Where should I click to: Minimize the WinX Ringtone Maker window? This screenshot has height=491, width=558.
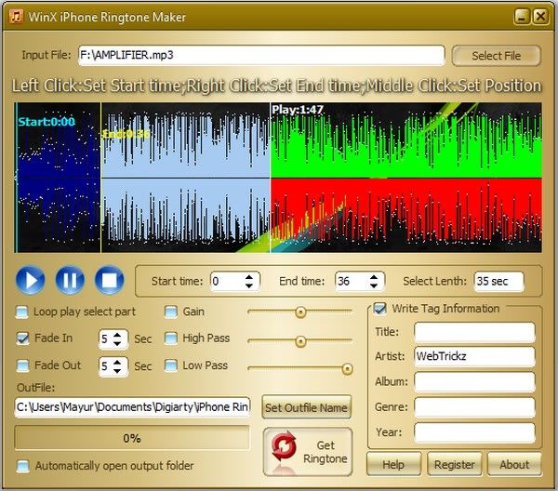tap(522, 17)
